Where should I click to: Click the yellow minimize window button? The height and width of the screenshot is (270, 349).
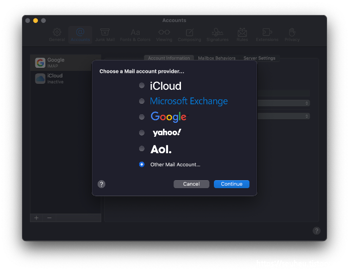[35, 20]
